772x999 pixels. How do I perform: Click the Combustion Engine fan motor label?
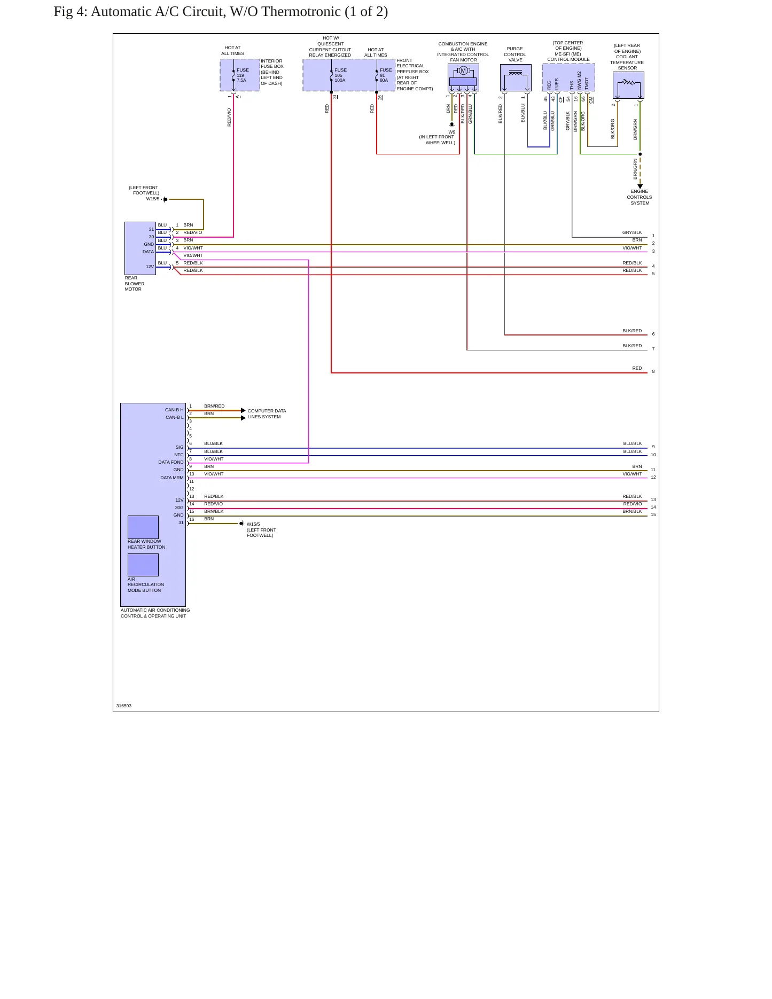pos(463,52)
